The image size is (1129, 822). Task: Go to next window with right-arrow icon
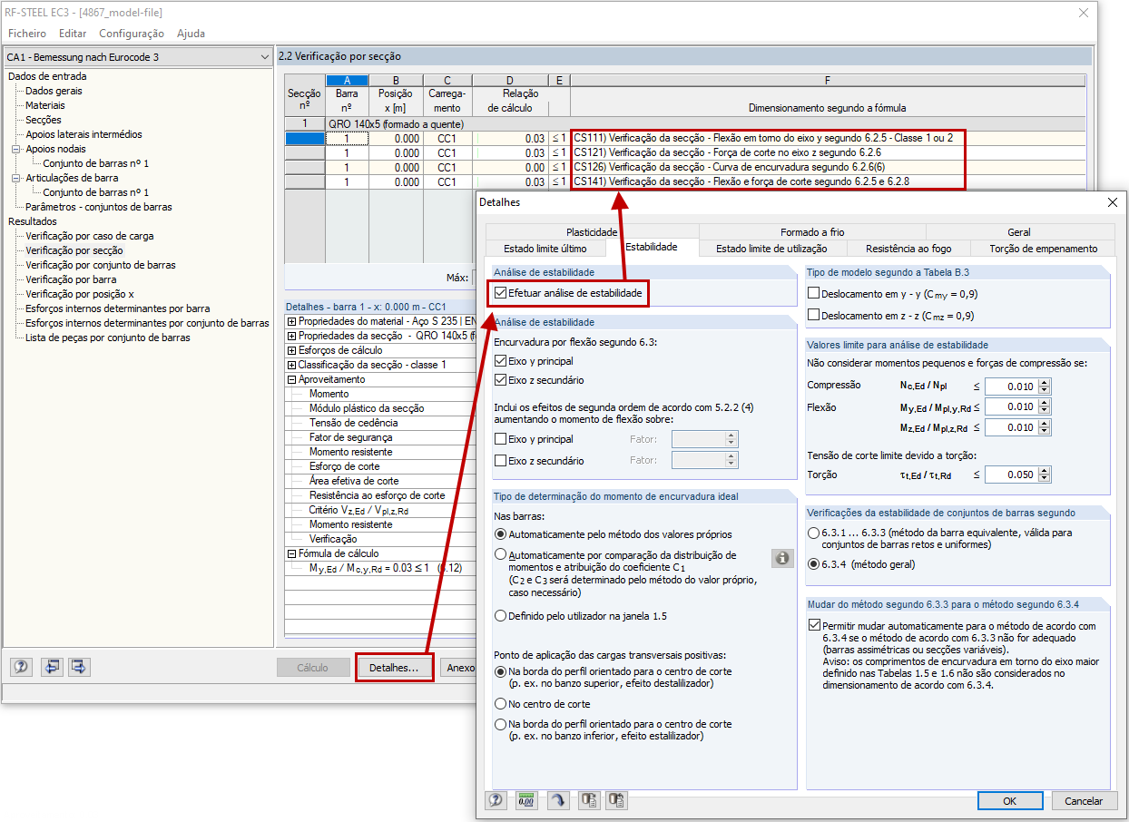pos(81,667)
